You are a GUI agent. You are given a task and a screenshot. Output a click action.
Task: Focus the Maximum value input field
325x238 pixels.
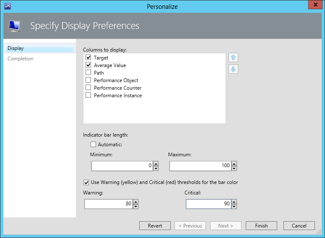click(x=200, y=166)
